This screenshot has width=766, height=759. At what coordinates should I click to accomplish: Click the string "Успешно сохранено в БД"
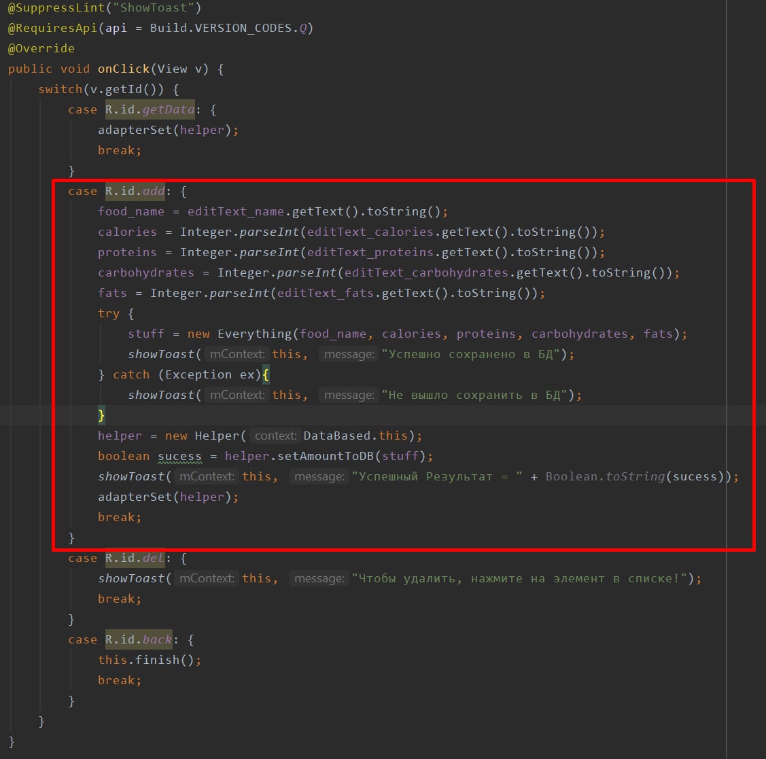pyautogui.click(x=470, y=355)
